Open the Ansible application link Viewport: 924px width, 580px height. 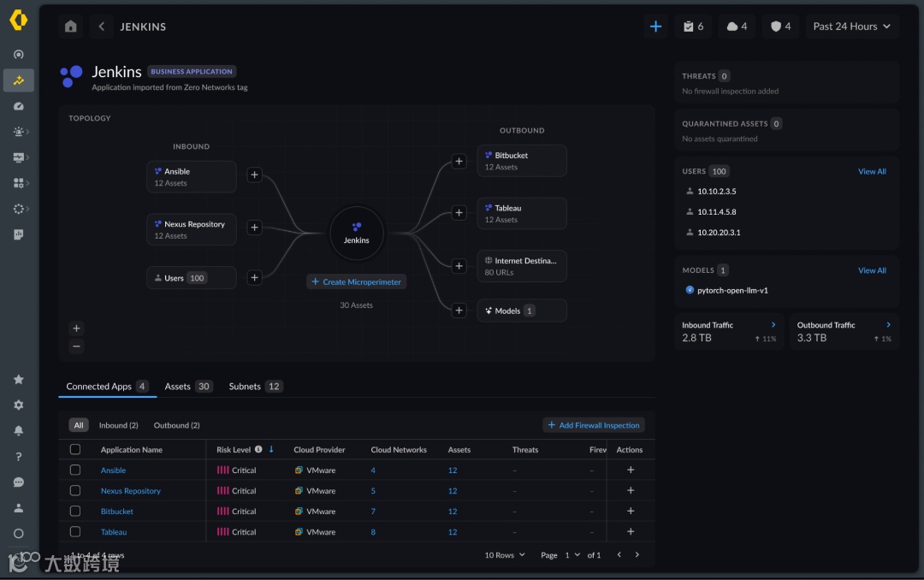[x=113, y=471]
